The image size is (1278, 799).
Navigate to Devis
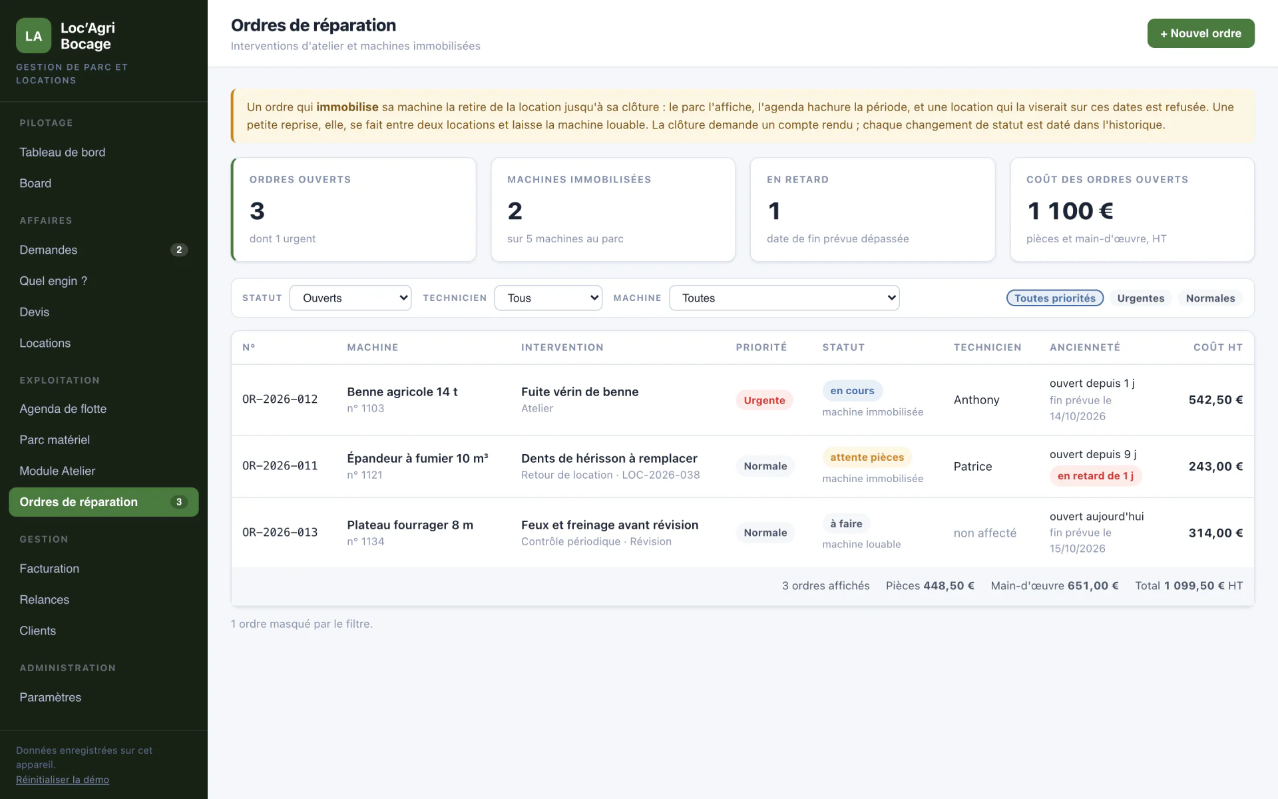point(104,312)
